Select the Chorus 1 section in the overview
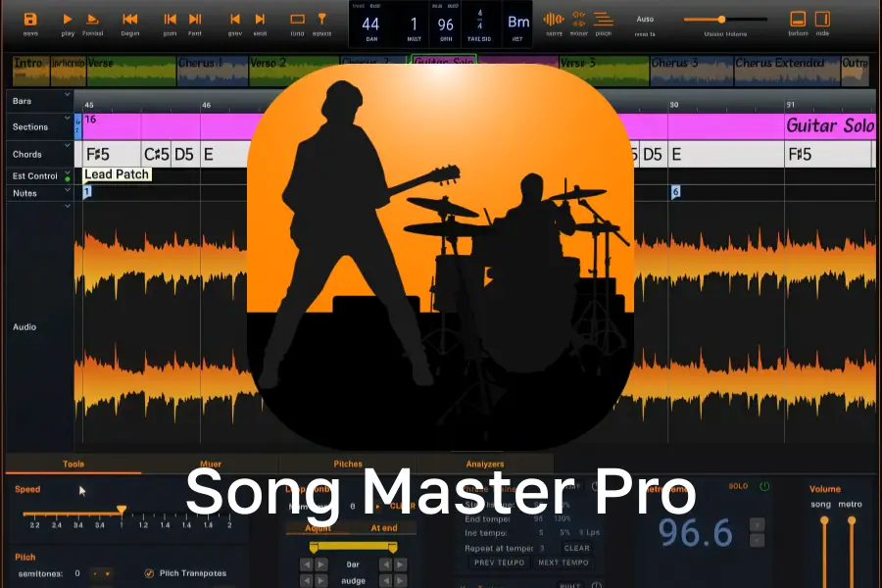 213,71
